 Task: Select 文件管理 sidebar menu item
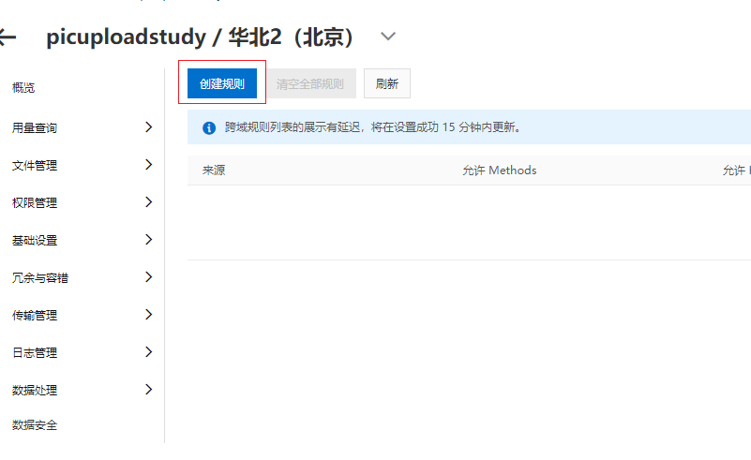point(35,165)
